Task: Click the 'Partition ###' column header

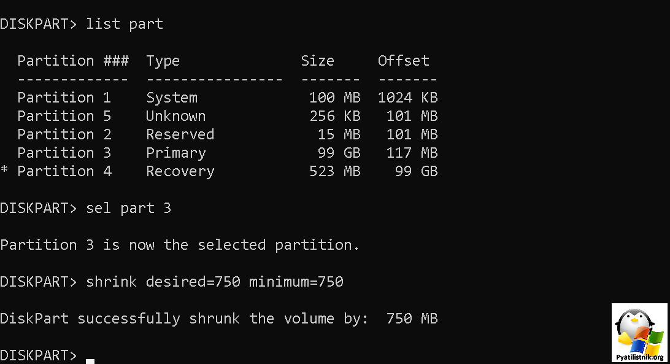Action: pyautogui.click(x=72, y=61)
